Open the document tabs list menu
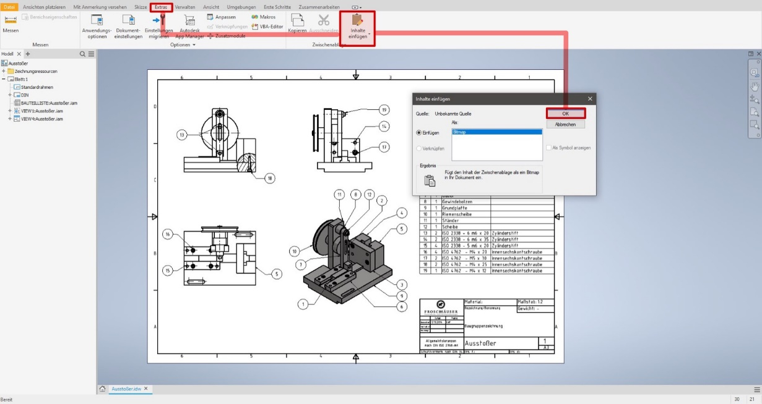 point(756,389)
